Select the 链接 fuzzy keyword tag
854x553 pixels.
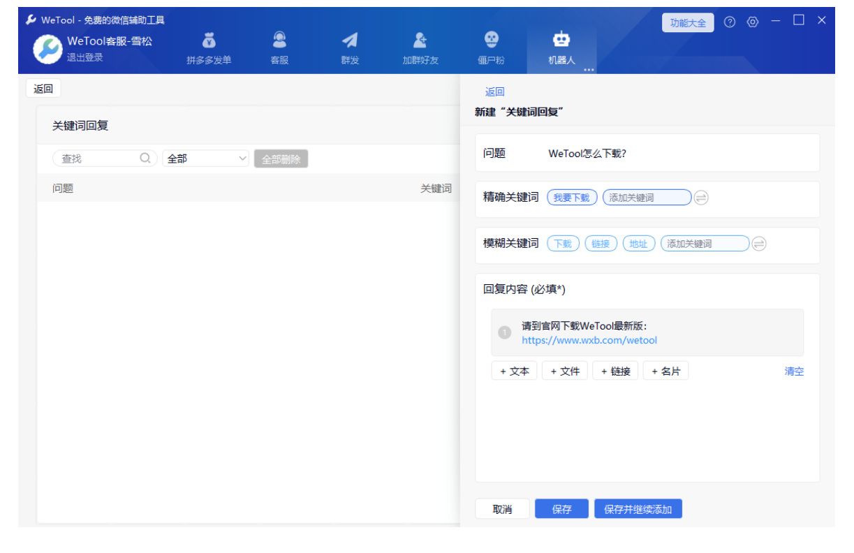pos(601,244)
